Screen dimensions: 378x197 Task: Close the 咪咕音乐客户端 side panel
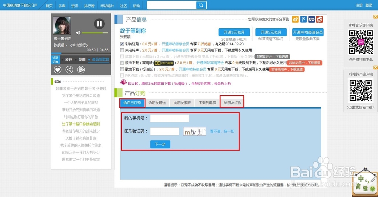(375, 17)
